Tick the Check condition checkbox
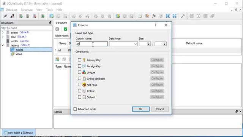243x137 pixels. point(79,78)
